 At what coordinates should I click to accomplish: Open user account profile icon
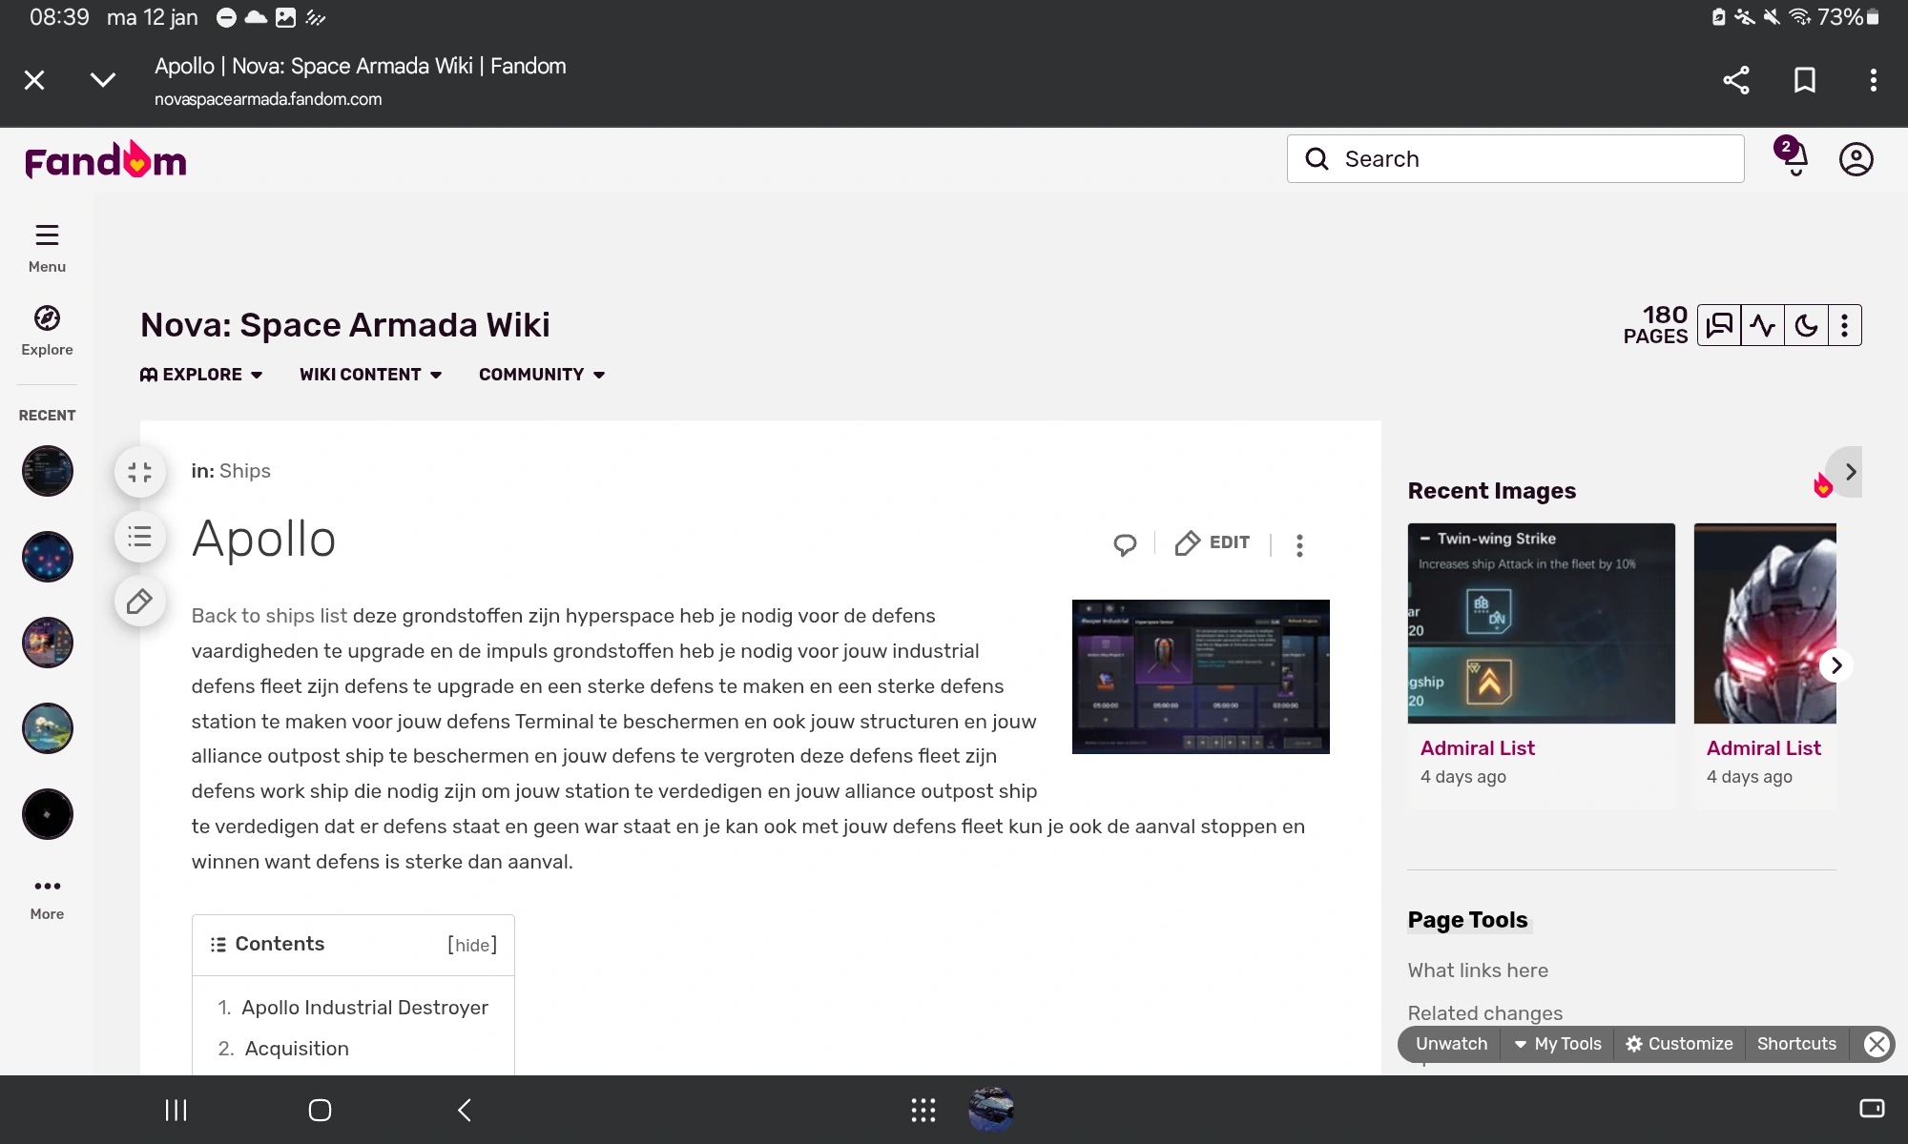tap(1856, 159)
